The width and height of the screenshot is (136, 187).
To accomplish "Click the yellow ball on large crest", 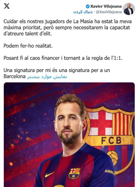I will point(113,158).
